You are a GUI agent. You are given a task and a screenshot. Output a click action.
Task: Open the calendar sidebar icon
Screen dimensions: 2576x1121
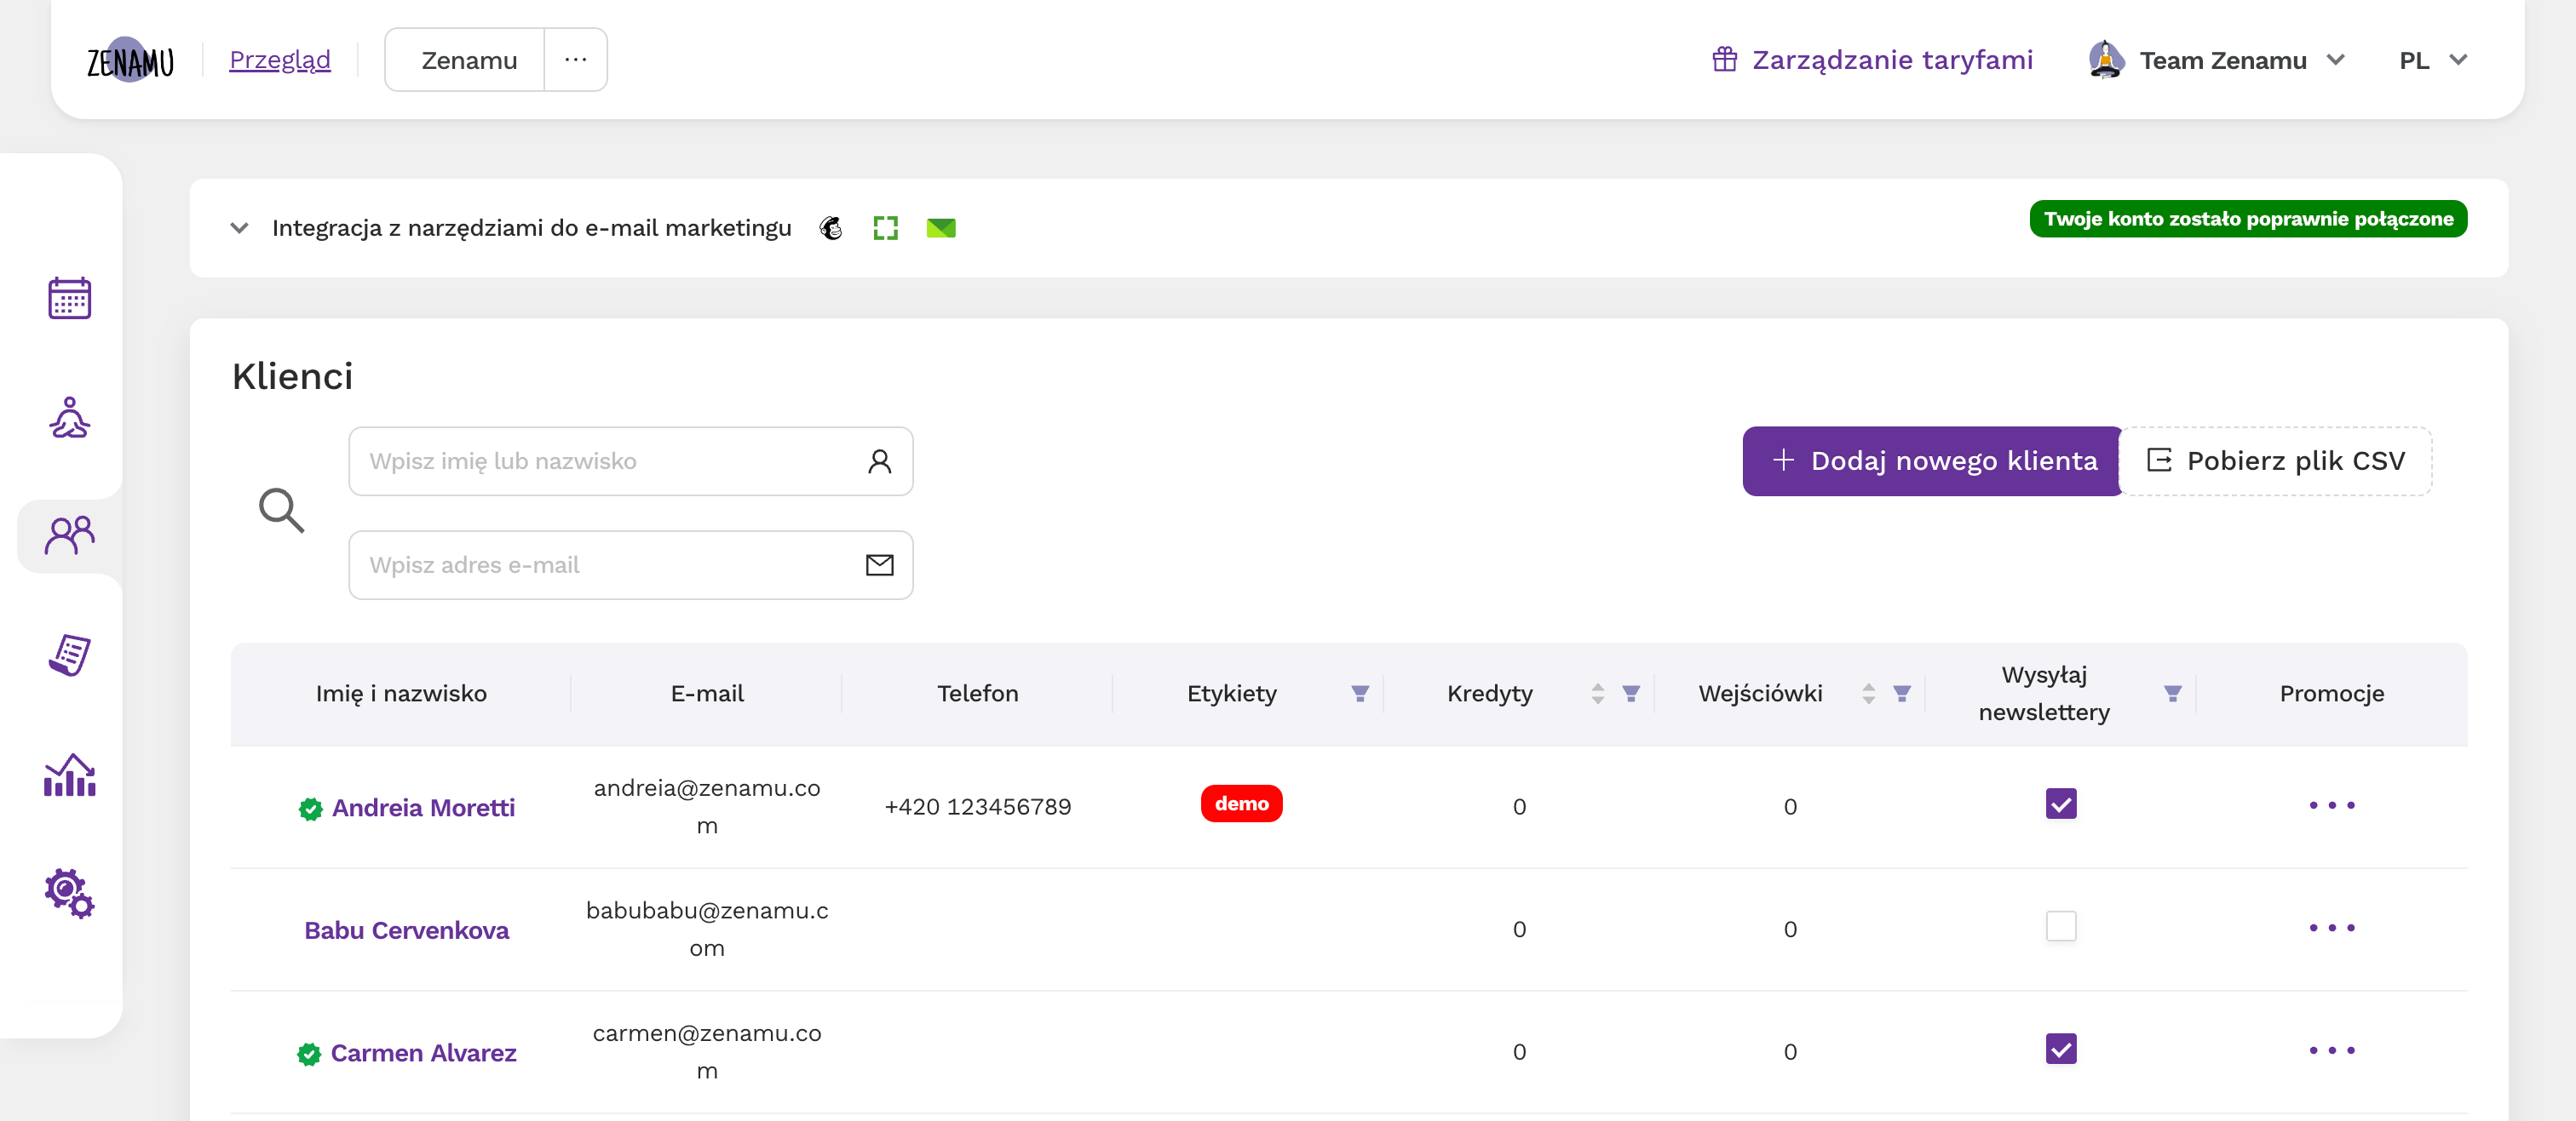pos(70,298)
